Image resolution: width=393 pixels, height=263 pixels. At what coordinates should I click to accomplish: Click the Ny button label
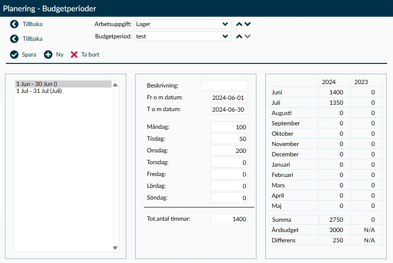tap(59, 55)
